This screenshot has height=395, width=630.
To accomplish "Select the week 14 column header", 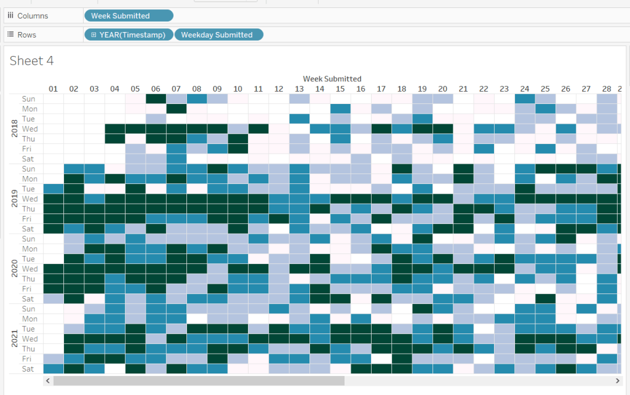I will (x=319, y=89).
